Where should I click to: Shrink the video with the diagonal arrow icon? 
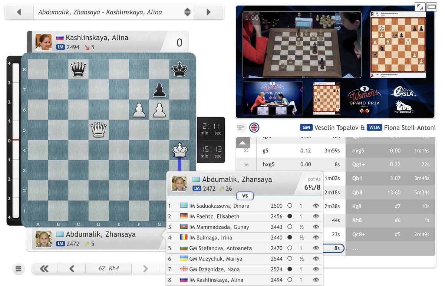[x=420, y=7]
